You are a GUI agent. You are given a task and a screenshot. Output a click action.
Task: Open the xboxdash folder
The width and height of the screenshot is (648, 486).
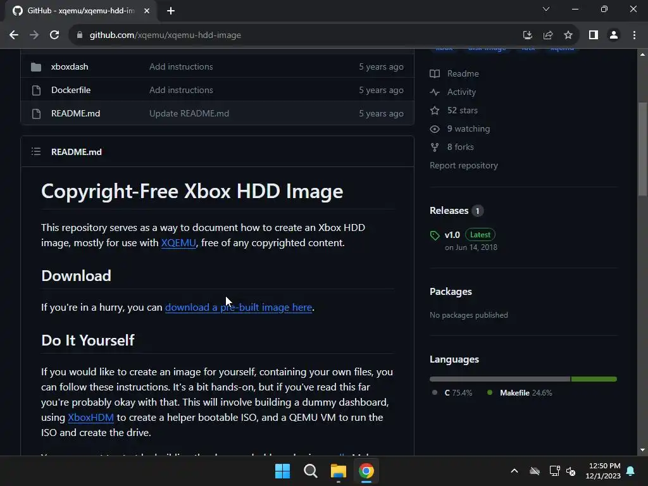(70, 66)
